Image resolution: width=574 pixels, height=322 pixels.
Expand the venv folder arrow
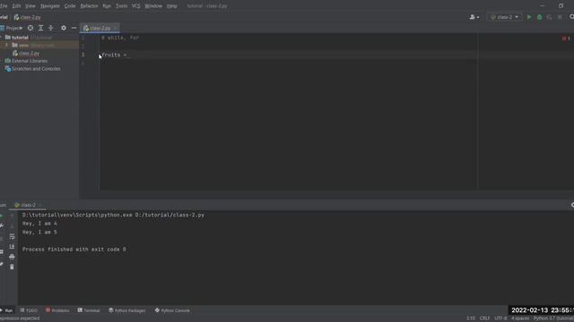(6, 46)
